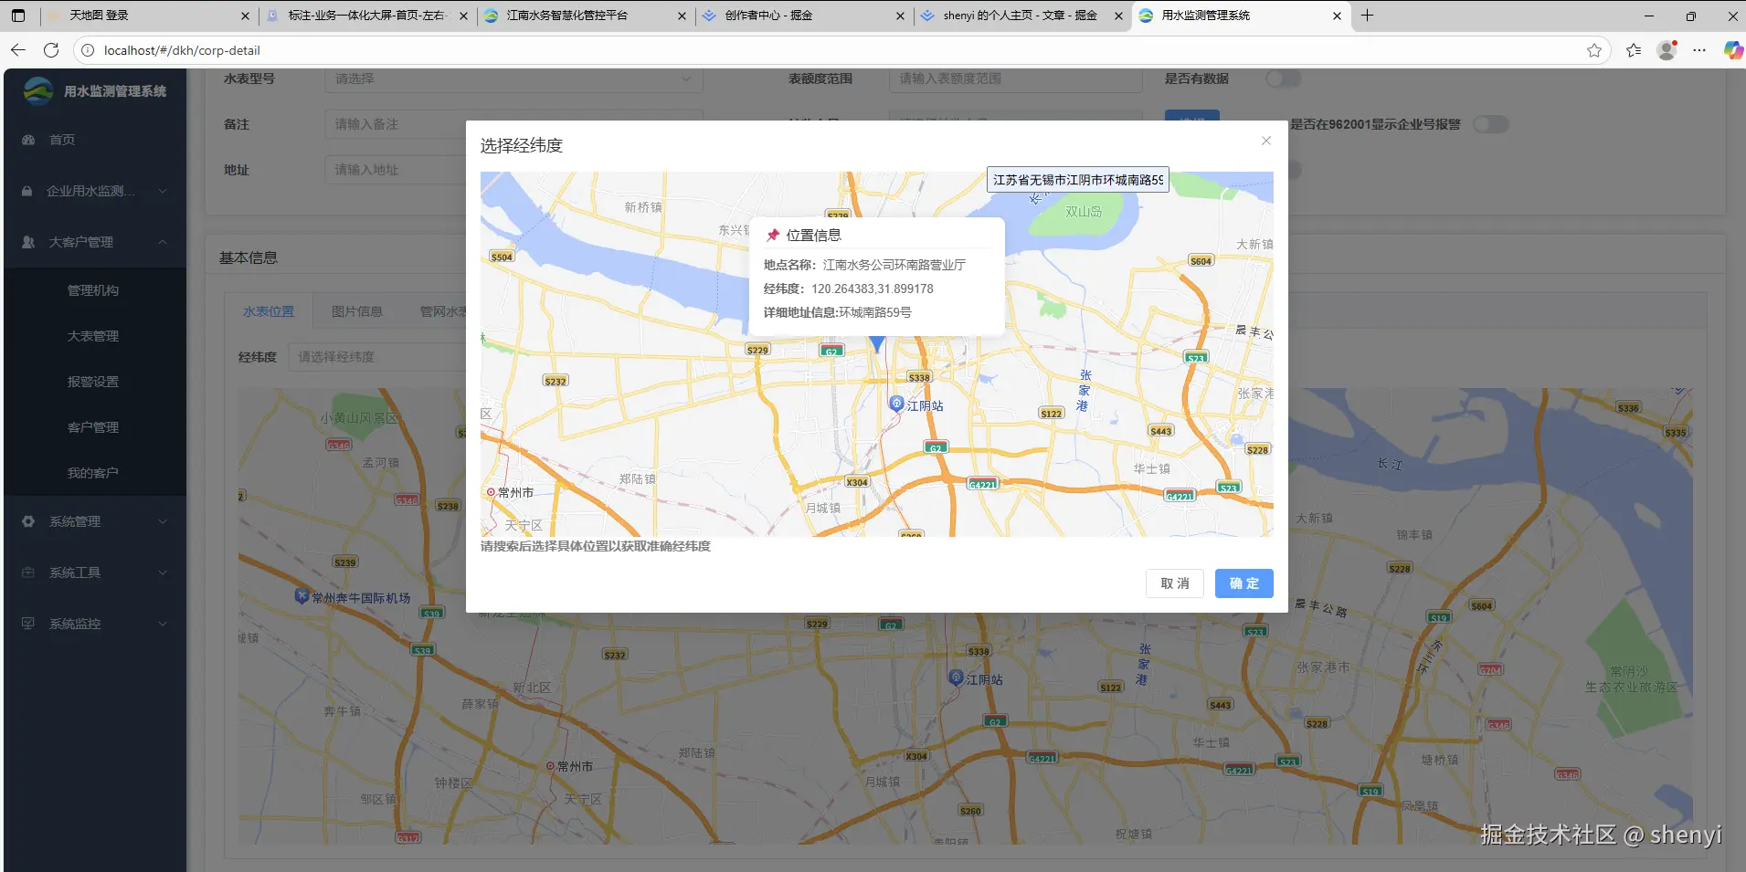The height and width of the screenshot is (872, 1746).
Task: Open the 大表管理 submenu item
Action: click(93, 336)
